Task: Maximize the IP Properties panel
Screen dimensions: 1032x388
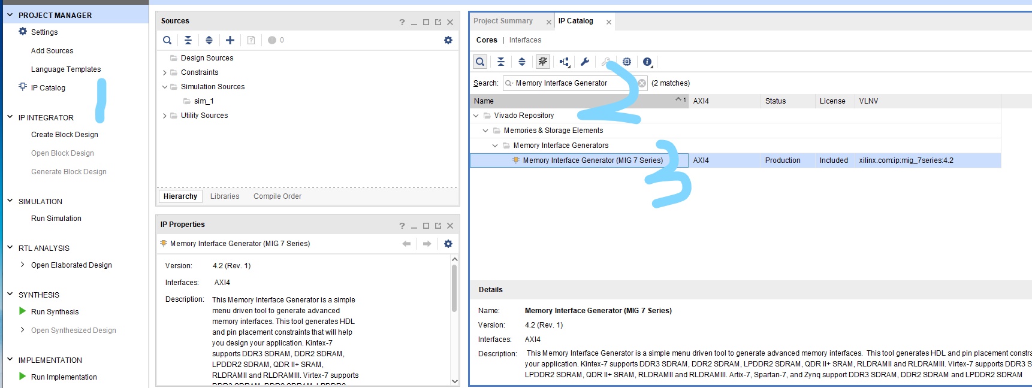Action: (x=426, y=226)
